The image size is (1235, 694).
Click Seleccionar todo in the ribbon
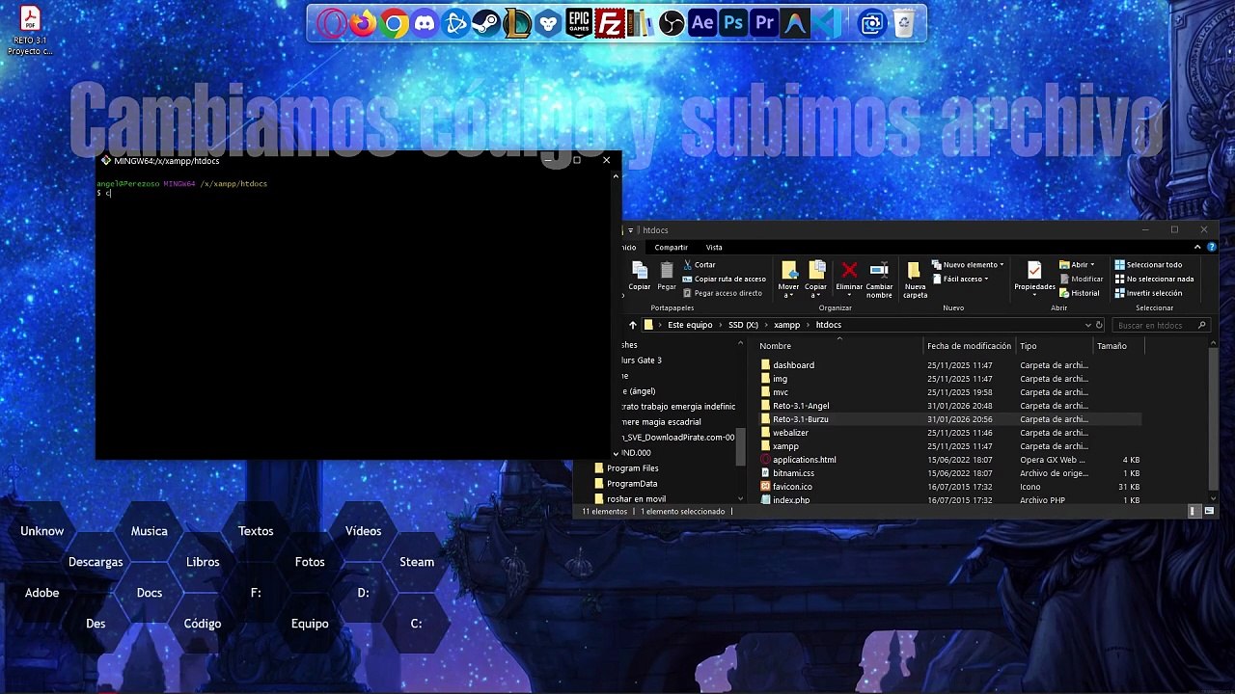1148,265
